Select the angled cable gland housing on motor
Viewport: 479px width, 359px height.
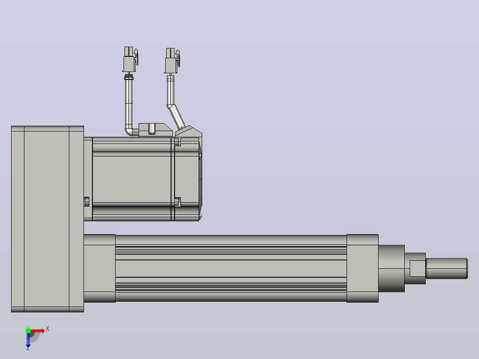188,132
